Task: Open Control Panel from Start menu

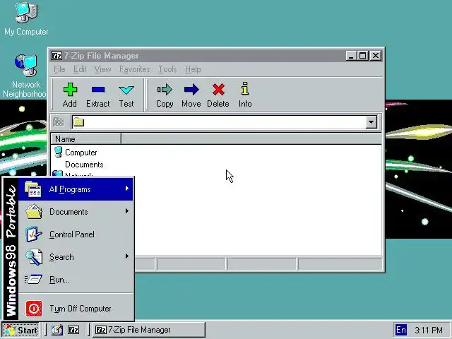Action: (x=76, y=234)
